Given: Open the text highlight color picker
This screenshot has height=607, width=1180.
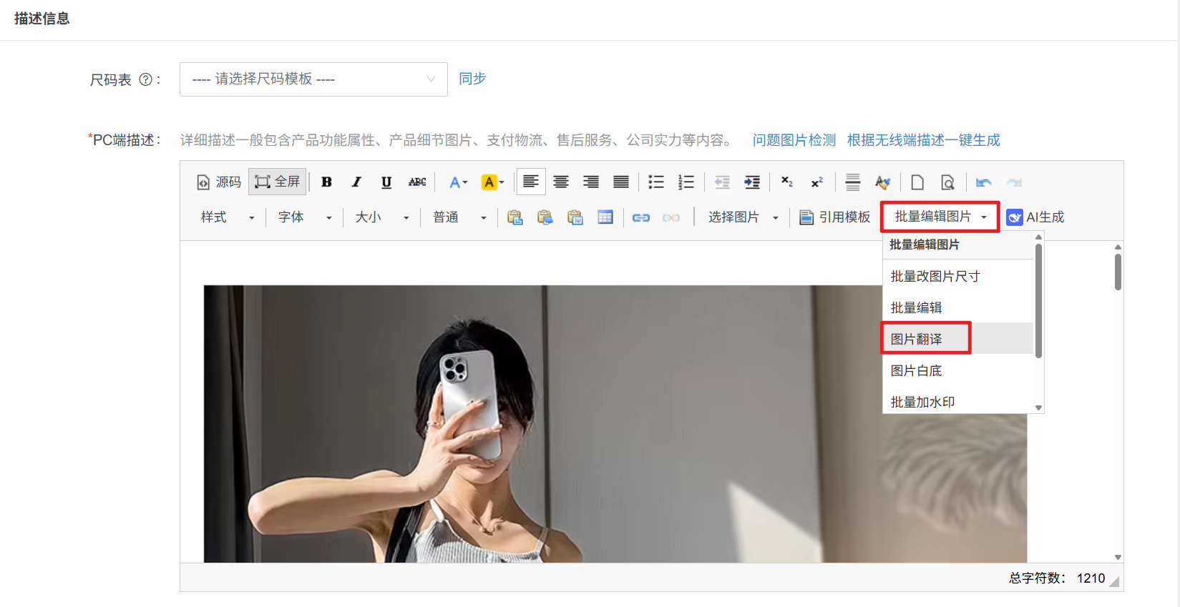Looking at the screenshot, I should click(x=492, y=182).
